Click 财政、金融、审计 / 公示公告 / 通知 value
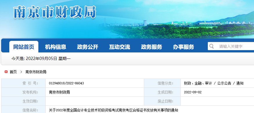This screenshot has width=254, height=113. (214, 83)
